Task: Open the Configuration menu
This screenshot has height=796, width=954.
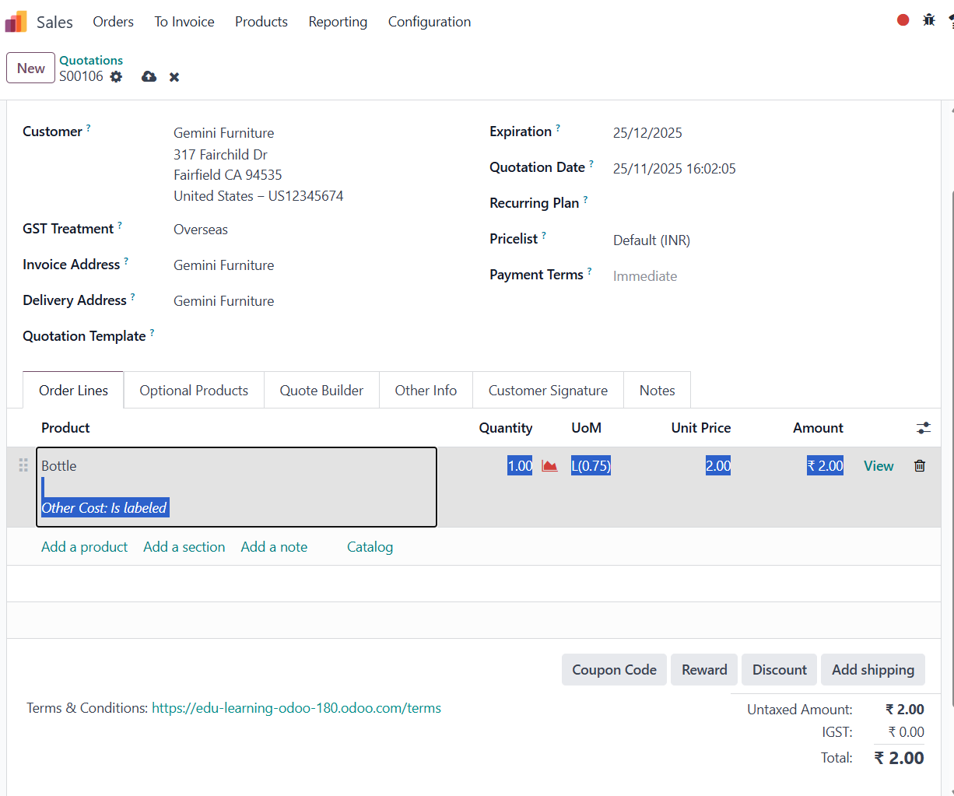Action: (429, 22)
